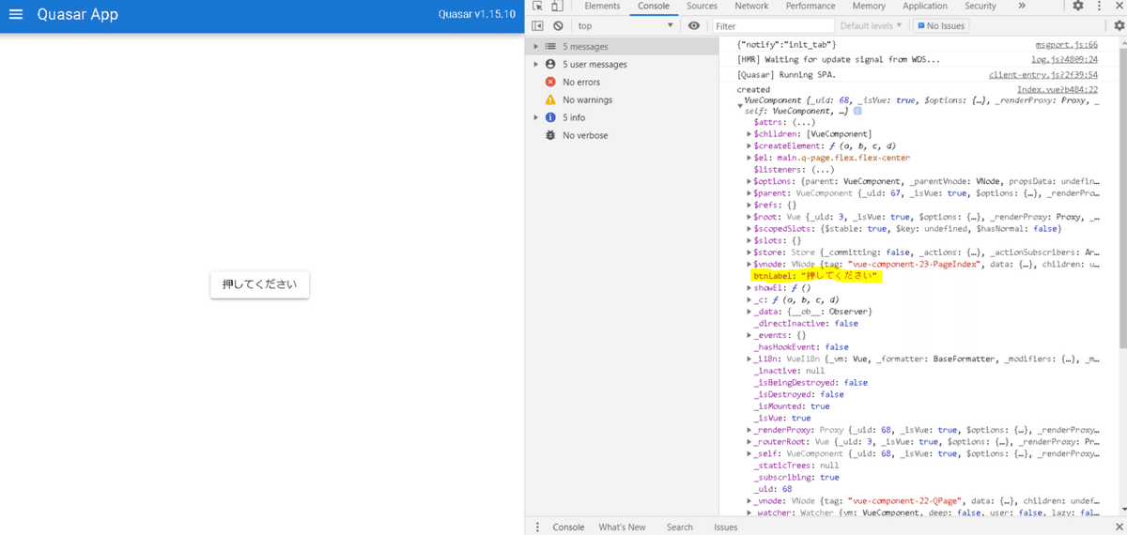Open the JavaScript context dropdown labeled top
The image size is (1127, 535).
pos(625,26)
